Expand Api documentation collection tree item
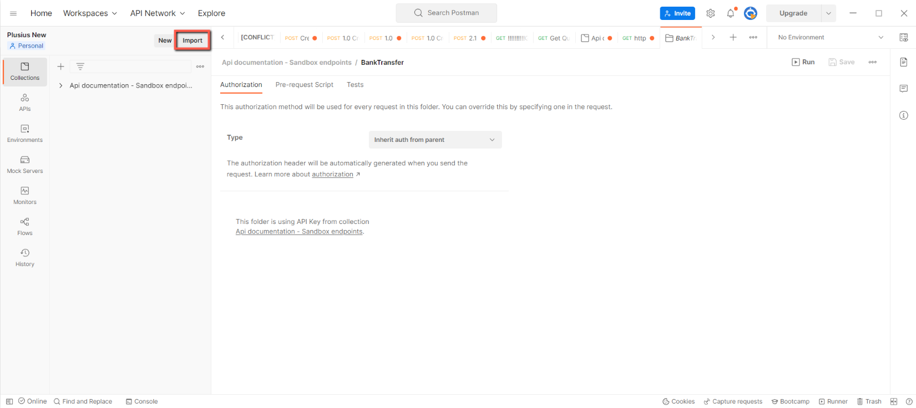This screenshot has height=408, width=916. tap(60, 85)
